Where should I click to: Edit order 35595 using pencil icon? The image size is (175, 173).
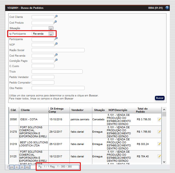click(159, 119)
